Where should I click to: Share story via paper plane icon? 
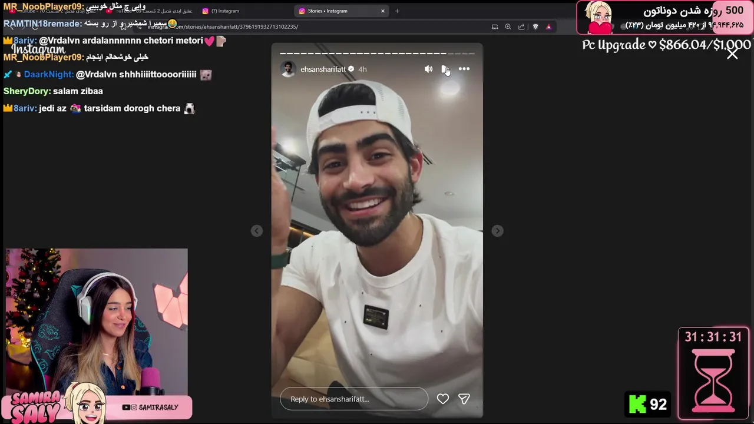(464, 399)
